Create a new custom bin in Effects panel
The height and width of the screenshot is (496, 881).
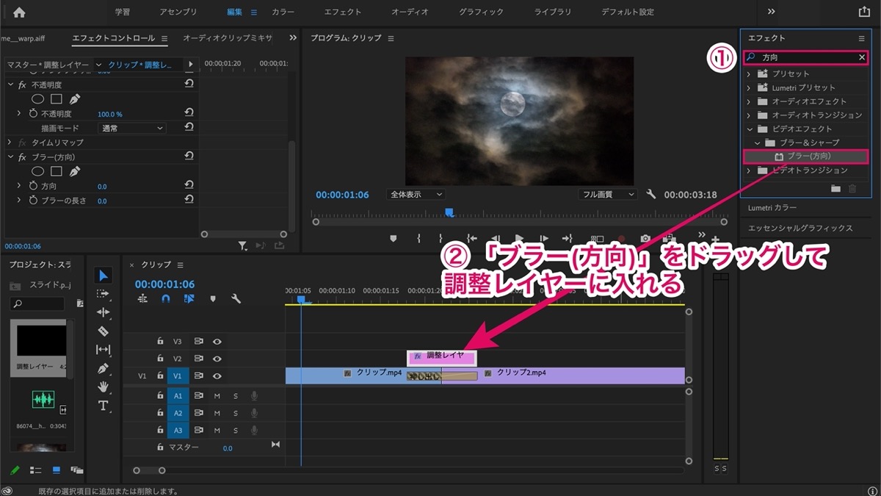[x=835, y=189]
